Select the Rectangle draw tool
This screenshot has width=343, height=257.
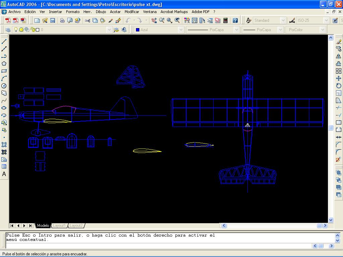pos(4,71)
